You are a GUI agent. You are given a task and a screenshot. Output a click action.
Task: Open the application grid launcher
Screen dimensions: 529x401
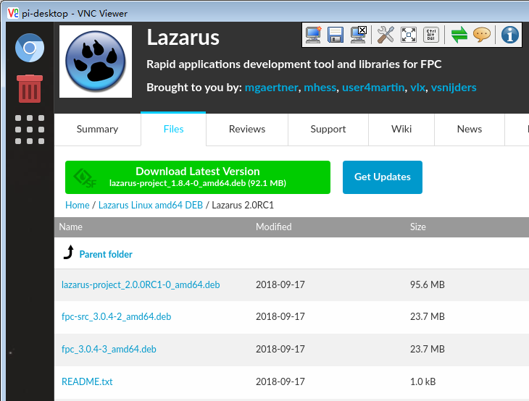30,130
